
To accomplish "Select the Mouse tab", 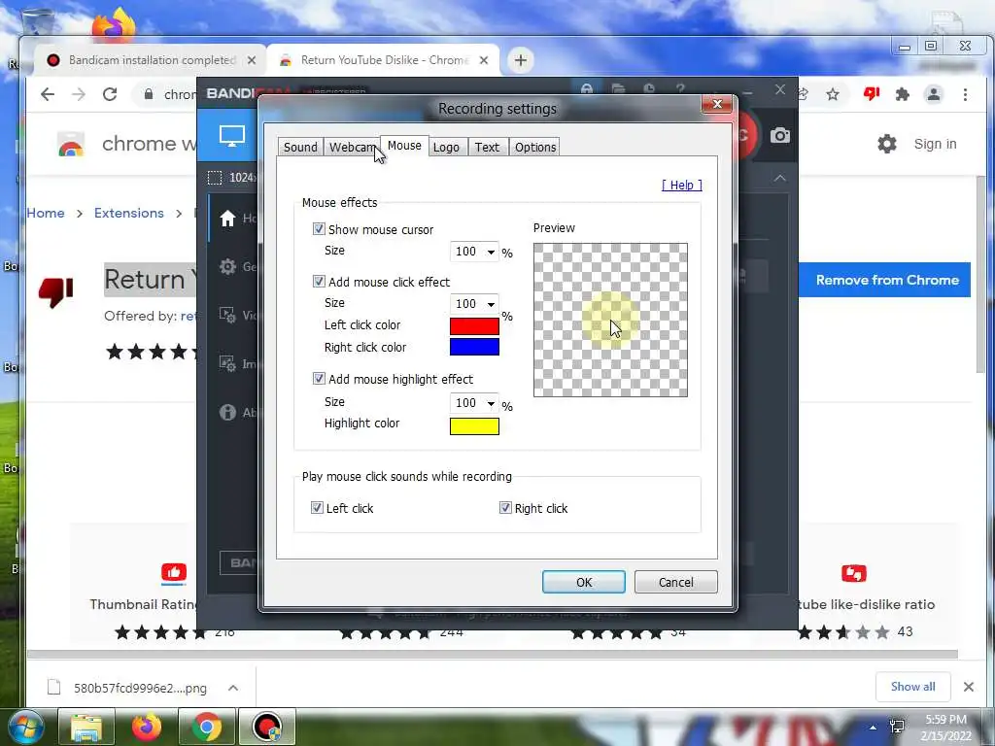I will pyautogui.click(x=404, y=146).
